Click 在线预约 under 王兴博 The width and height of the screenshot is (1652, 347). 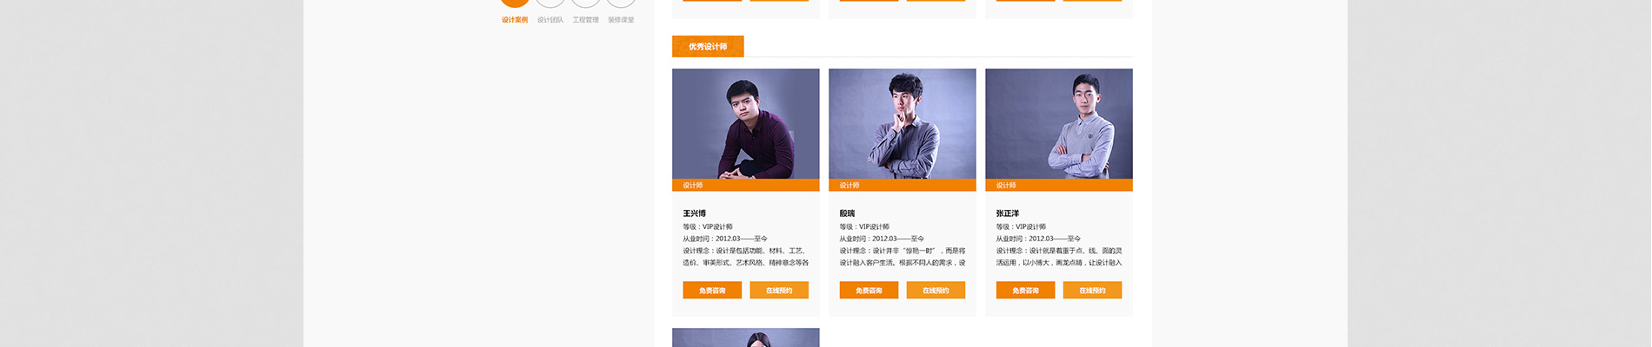point(779,291)
